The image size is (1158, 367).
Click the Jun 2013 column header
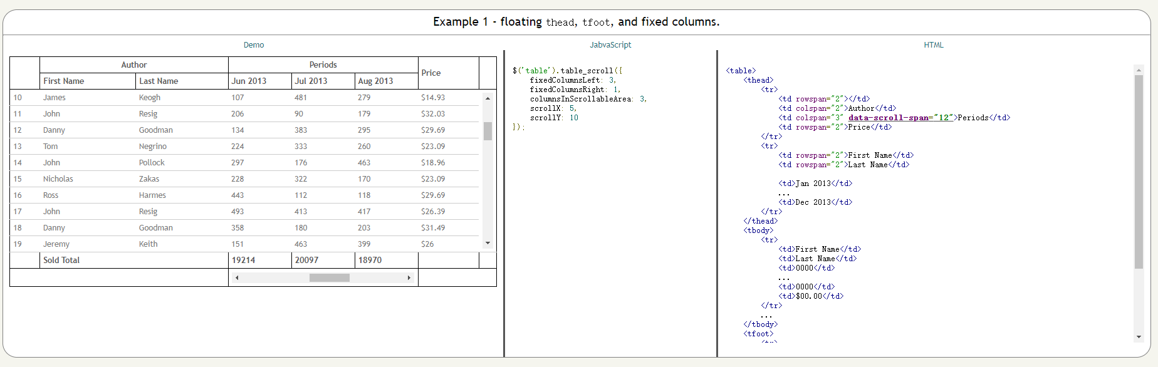point(260,81)
